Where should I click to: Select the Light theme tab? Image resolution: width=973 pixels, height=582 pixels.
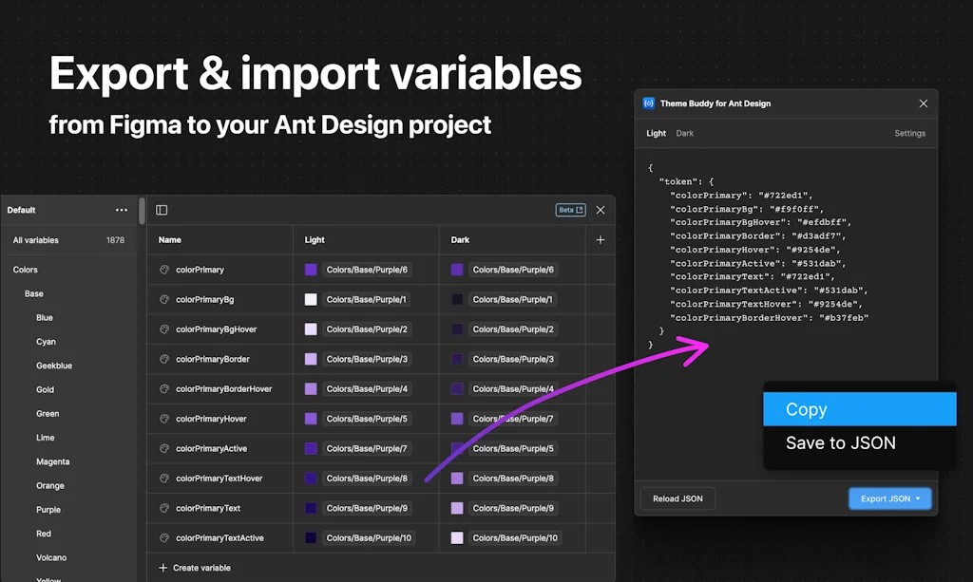[656, 133]
